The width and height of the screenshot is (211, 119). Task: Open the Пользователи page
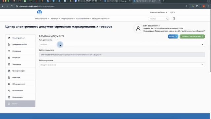[x=20, y=91]
